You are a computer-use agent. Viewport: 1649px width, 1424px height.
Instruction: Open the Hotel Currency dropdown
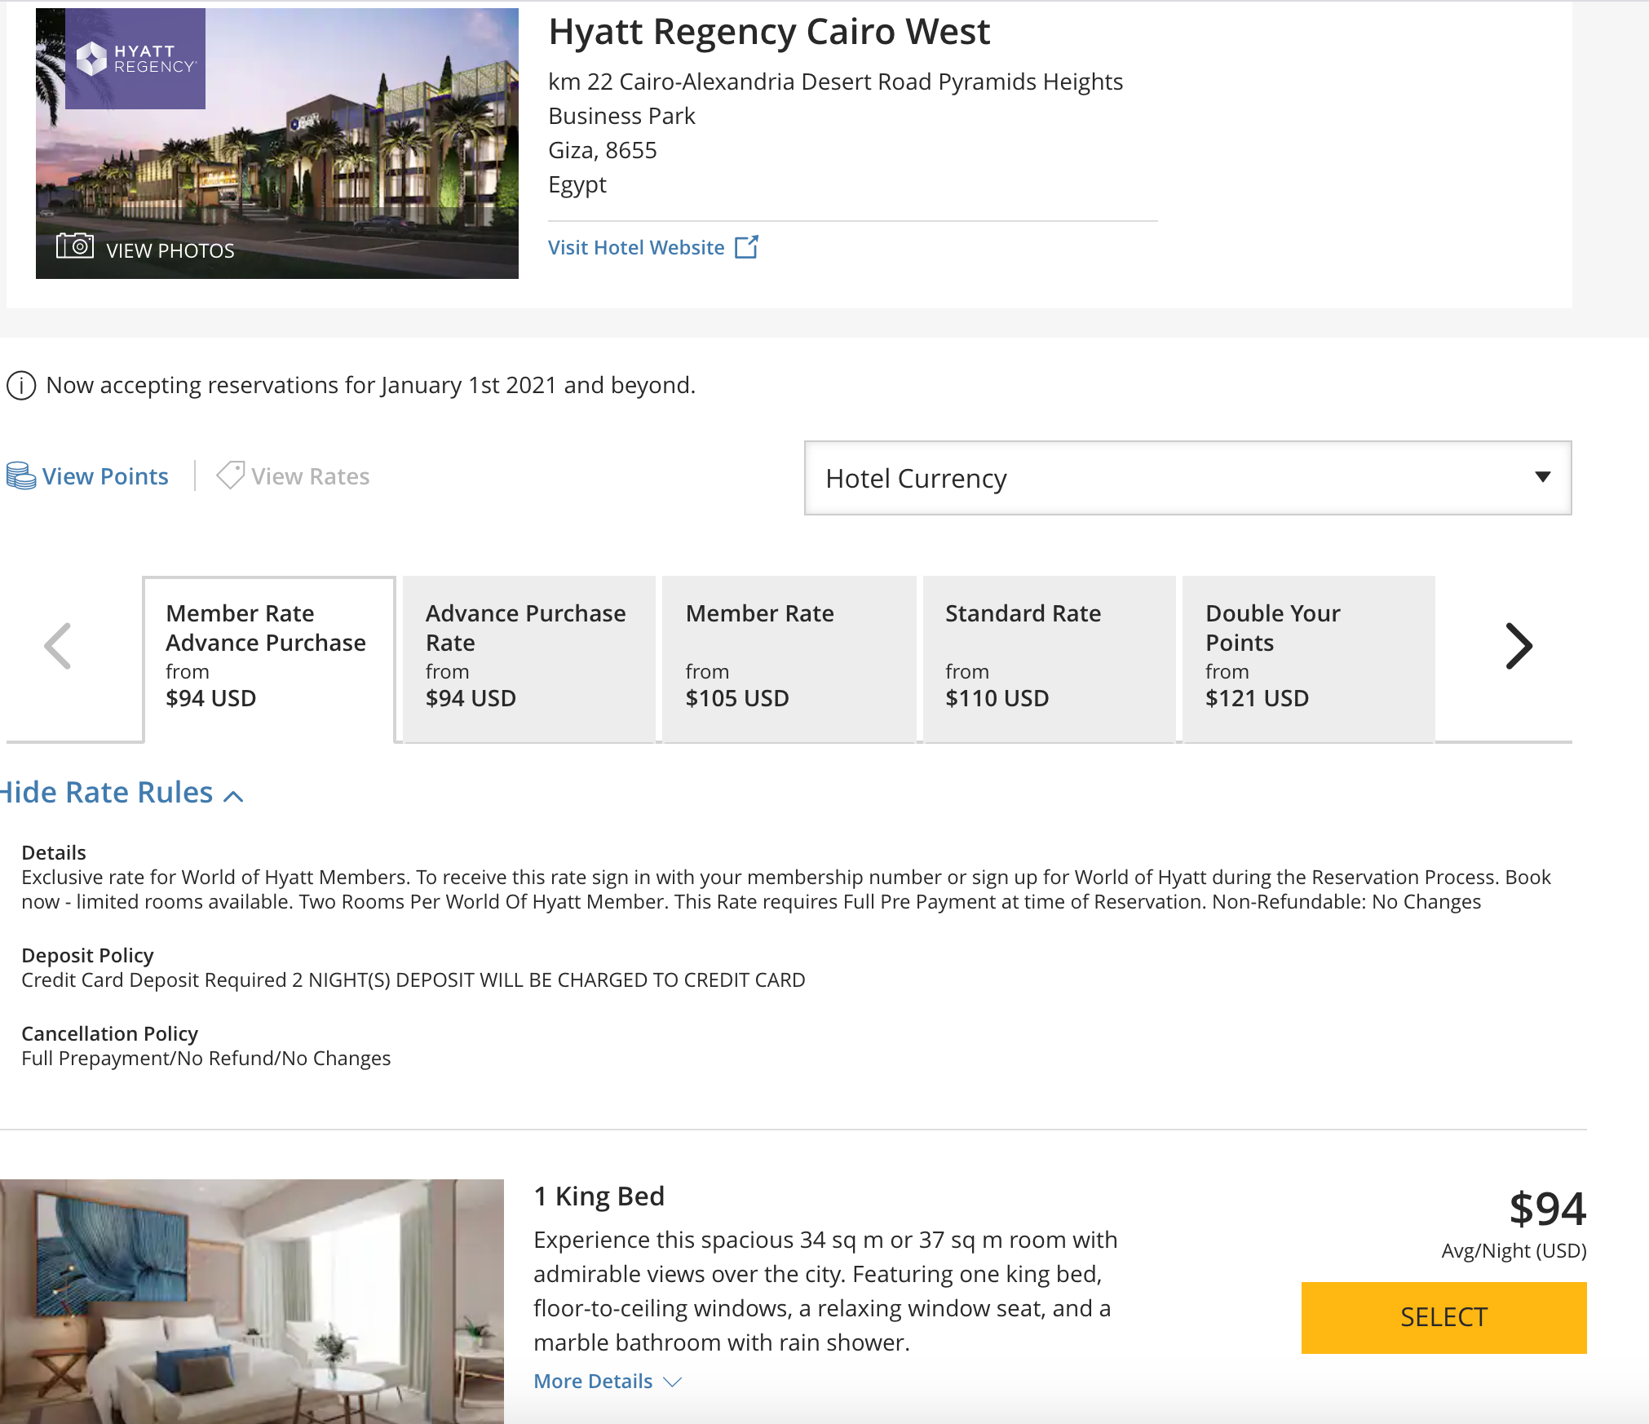[1187, 478]
